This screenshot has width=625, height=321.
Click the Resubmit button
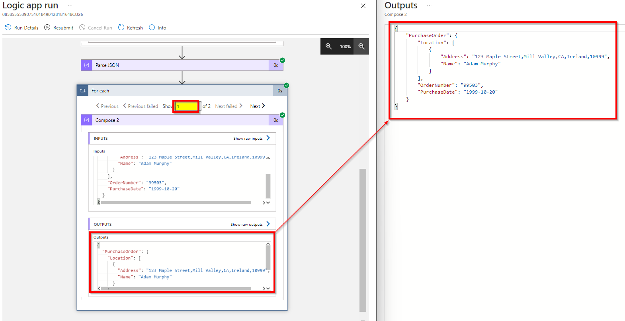59,28
